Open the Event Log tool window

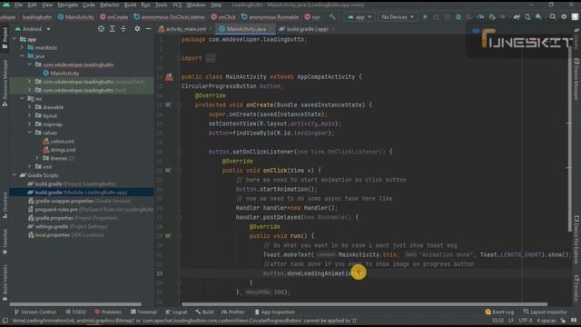(x=499, y=312)
